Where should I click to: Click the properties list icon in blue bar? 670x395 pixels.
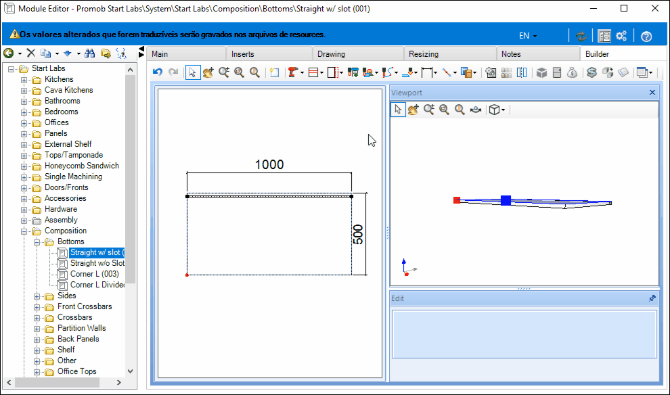tap(604, 37)
